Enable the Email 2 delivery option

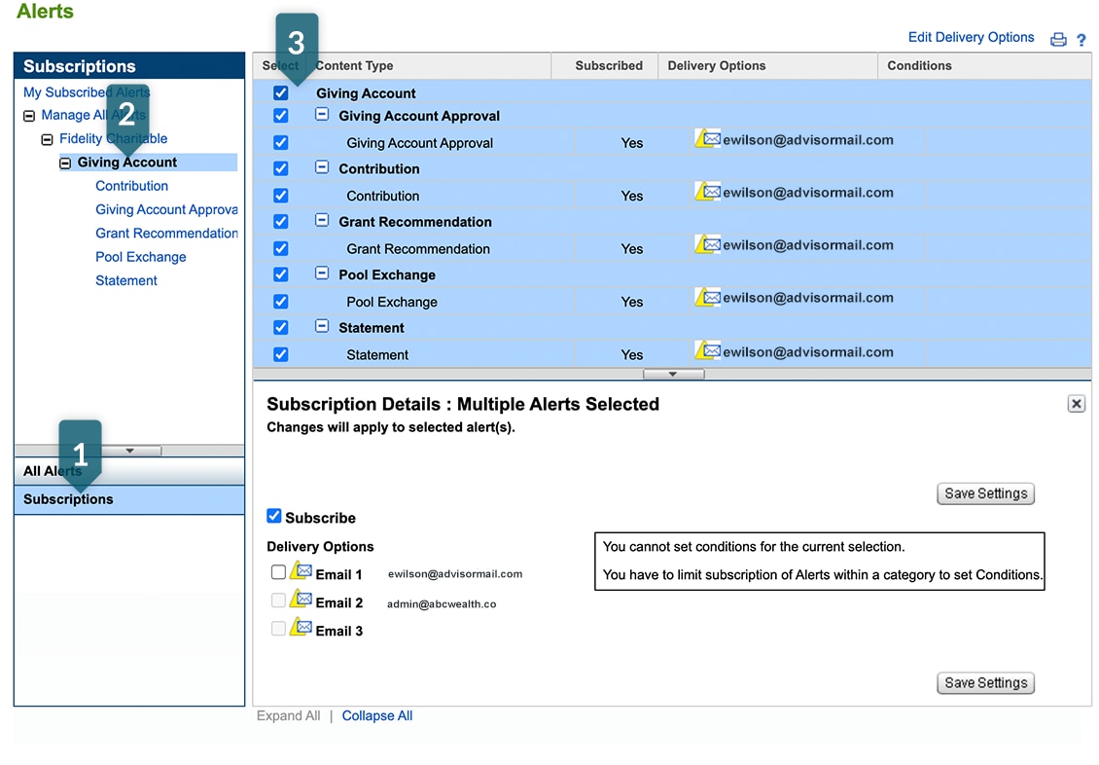click(x=278, y=601)
